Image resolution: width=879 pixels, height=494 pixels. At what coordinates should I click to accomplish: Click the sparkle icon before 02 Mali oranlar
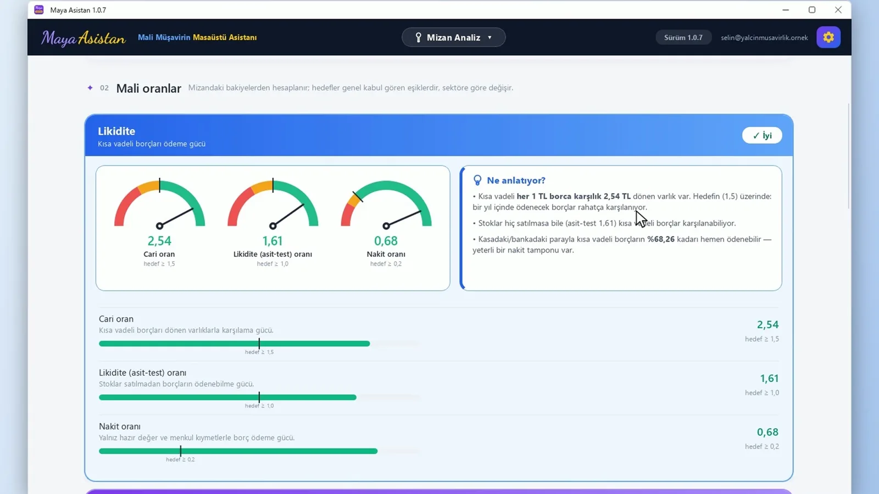90,88
